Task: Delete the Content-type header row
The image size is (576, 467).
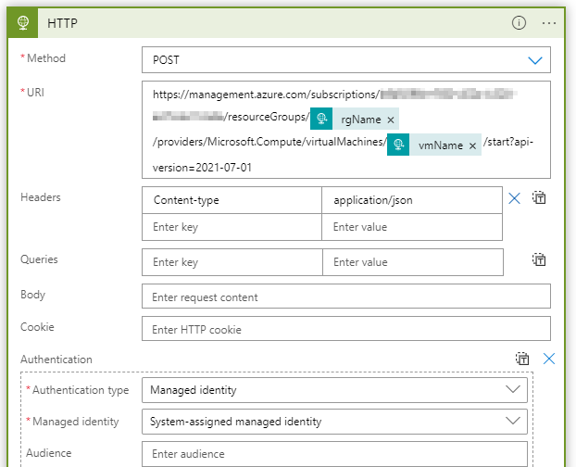Action: [514, 199]
